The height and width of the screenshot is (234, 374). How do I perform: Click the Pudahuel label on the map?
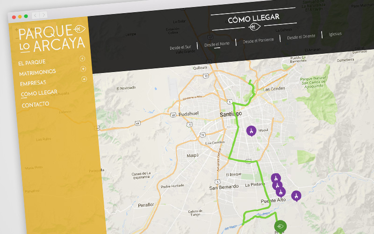point(188,114)
